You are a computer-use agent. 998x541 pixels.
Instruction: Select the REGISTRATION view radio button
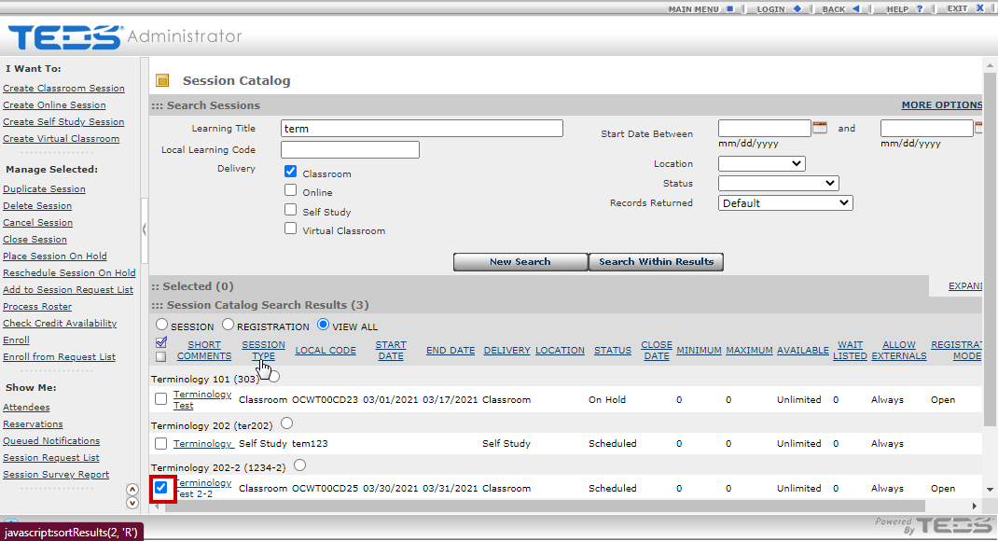(228, 326)
